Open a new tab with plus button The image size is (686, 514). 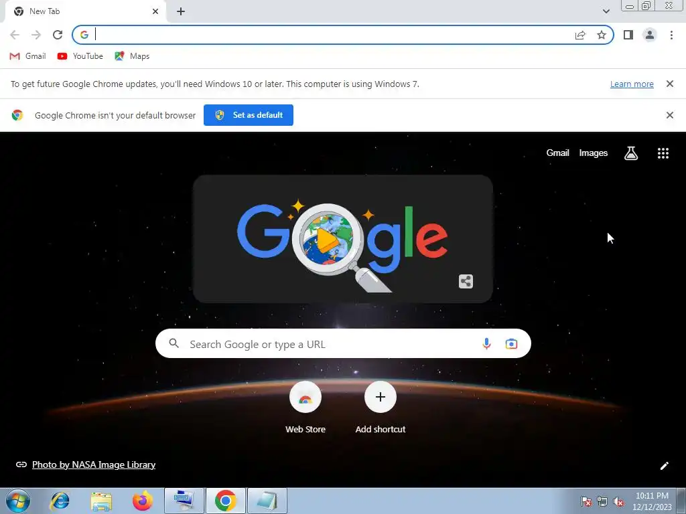[181, 11]
